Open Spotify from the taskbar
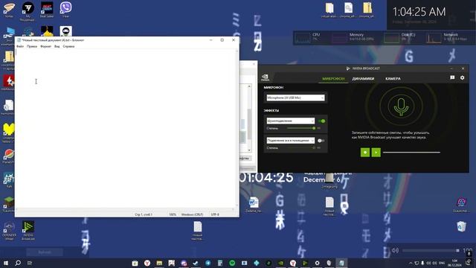The width and height of the screenshot is (476, 268). point(232,263)
